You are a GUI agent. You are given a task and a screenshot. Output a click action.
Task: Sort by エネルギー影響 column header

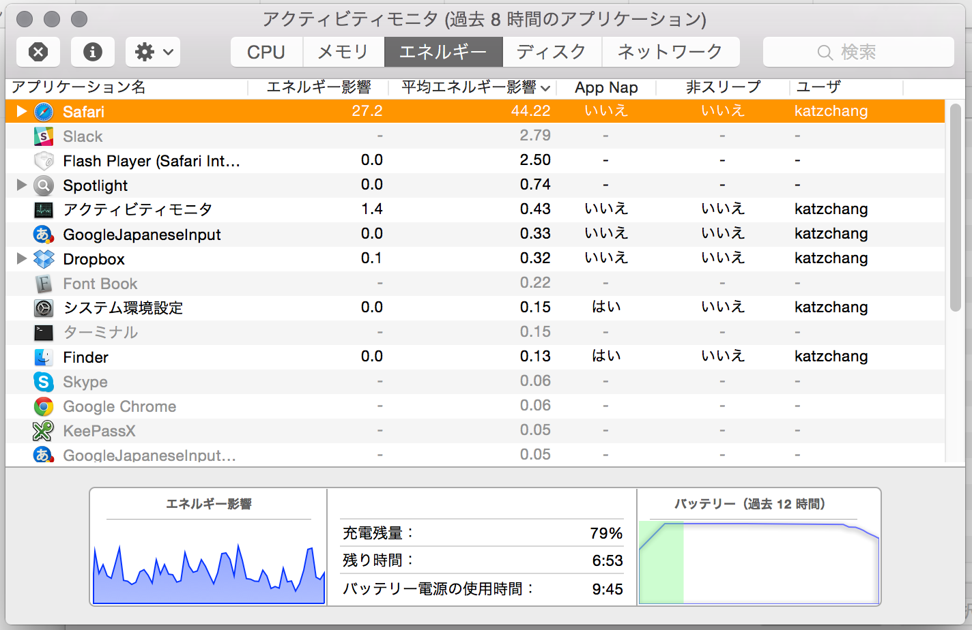tap(318, 87)
